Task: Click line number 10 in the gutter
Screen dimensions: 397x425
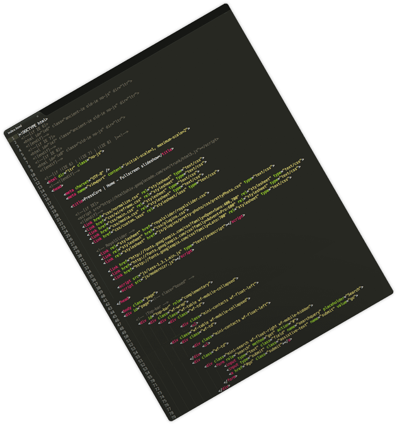Action: point(33,176)
